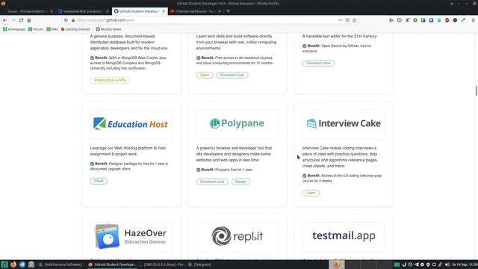Open tracking protection shield in address bar
The image size is (478, 269).
[x=66, y=20]
